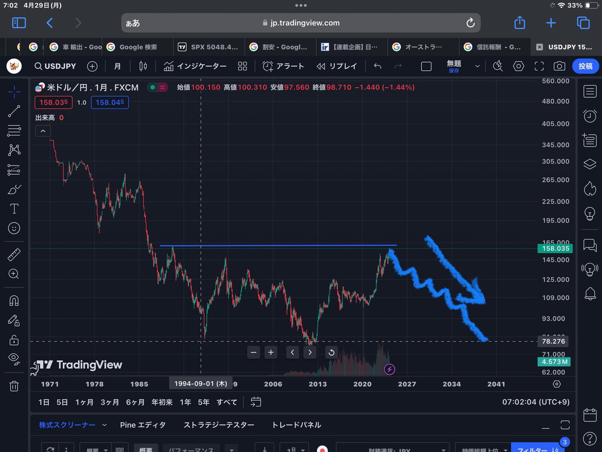602x452 pixels.
Task: Enter fullscreen chart mode
Action: 539,66
